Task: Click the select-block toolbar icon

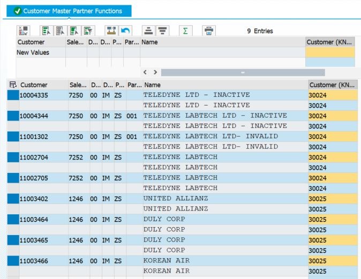Action: (74, 31)
